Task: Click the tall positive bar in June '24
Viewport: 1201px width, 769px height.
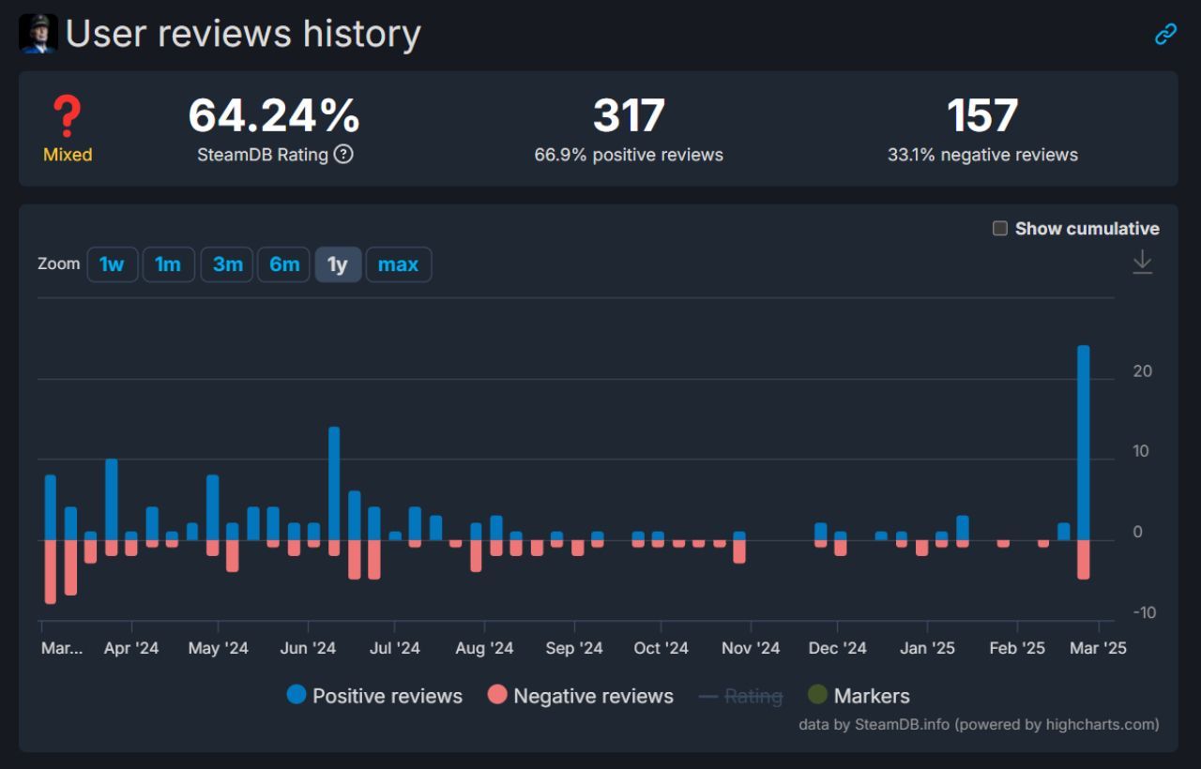Action: [334, 483]
